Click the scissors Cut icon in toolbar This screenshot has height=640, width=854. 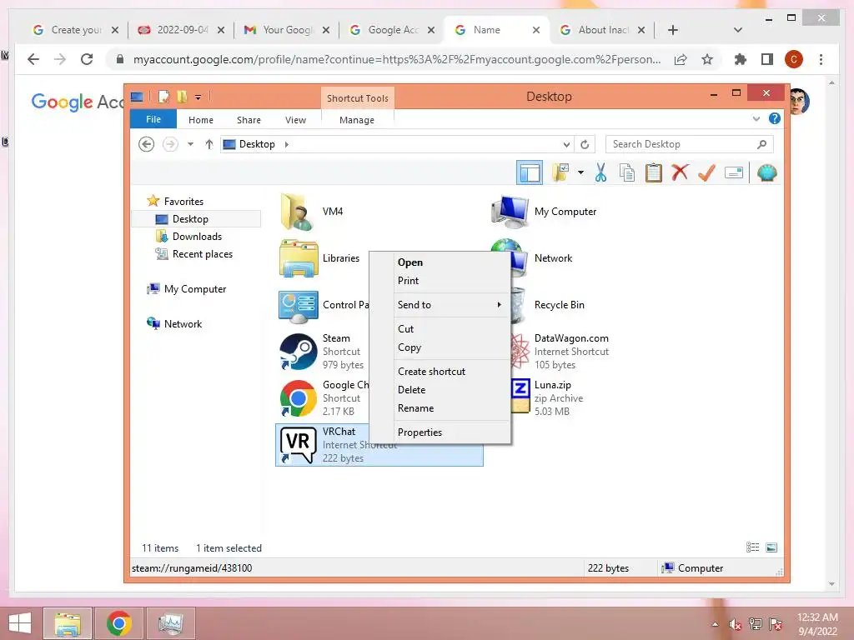[600, 173]
